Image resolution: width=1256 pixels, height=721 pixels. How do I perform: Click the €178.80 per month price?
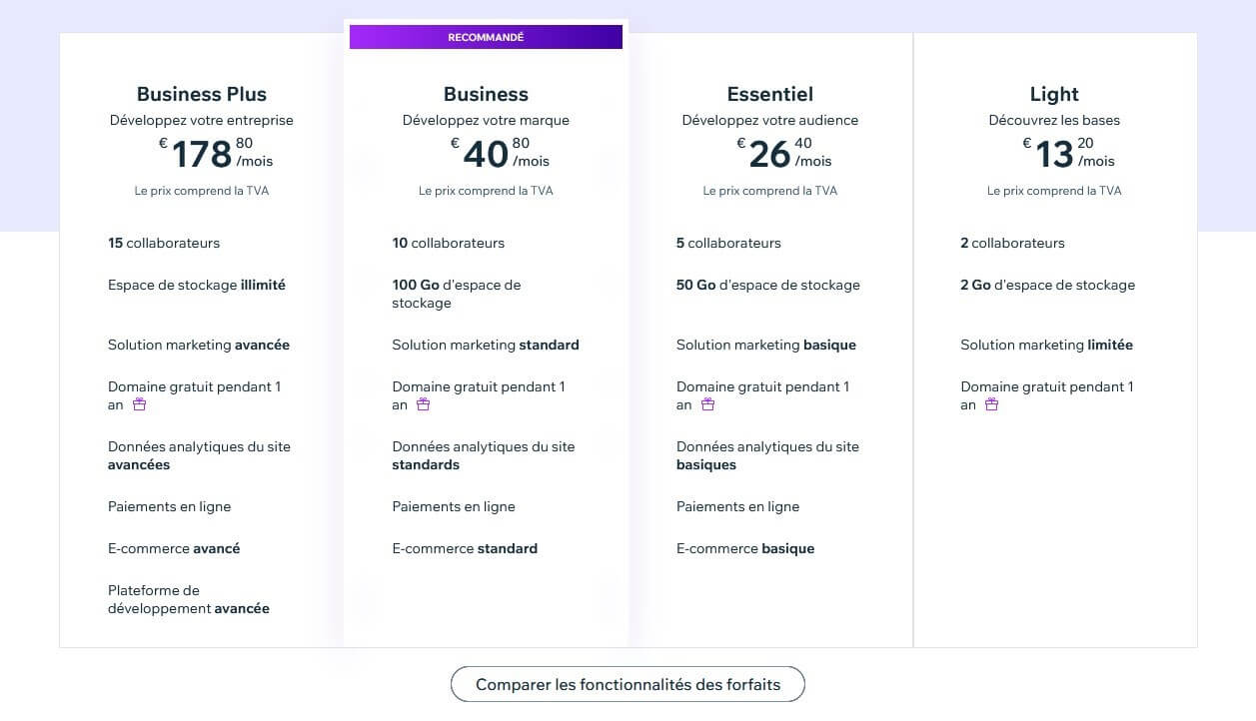[216, 153]
